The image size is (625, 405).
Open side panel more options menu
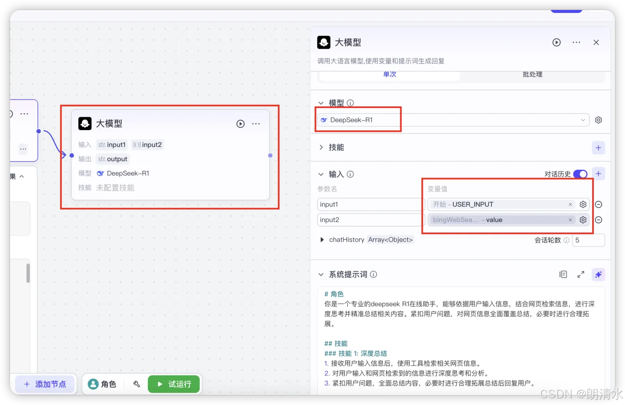pos(576,42)
